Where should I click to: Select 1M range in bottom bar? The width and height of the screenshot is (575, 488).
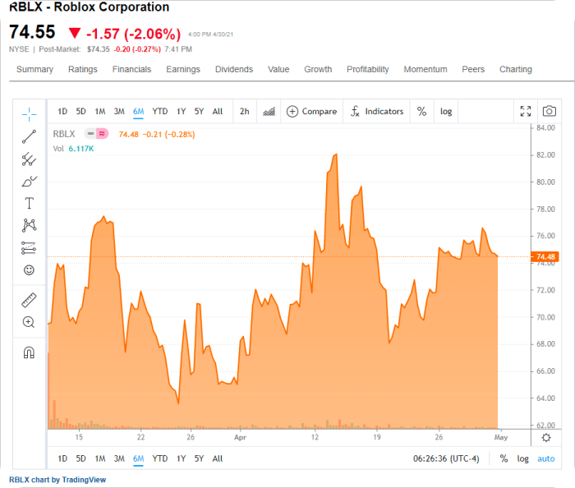tap(99, 458)
